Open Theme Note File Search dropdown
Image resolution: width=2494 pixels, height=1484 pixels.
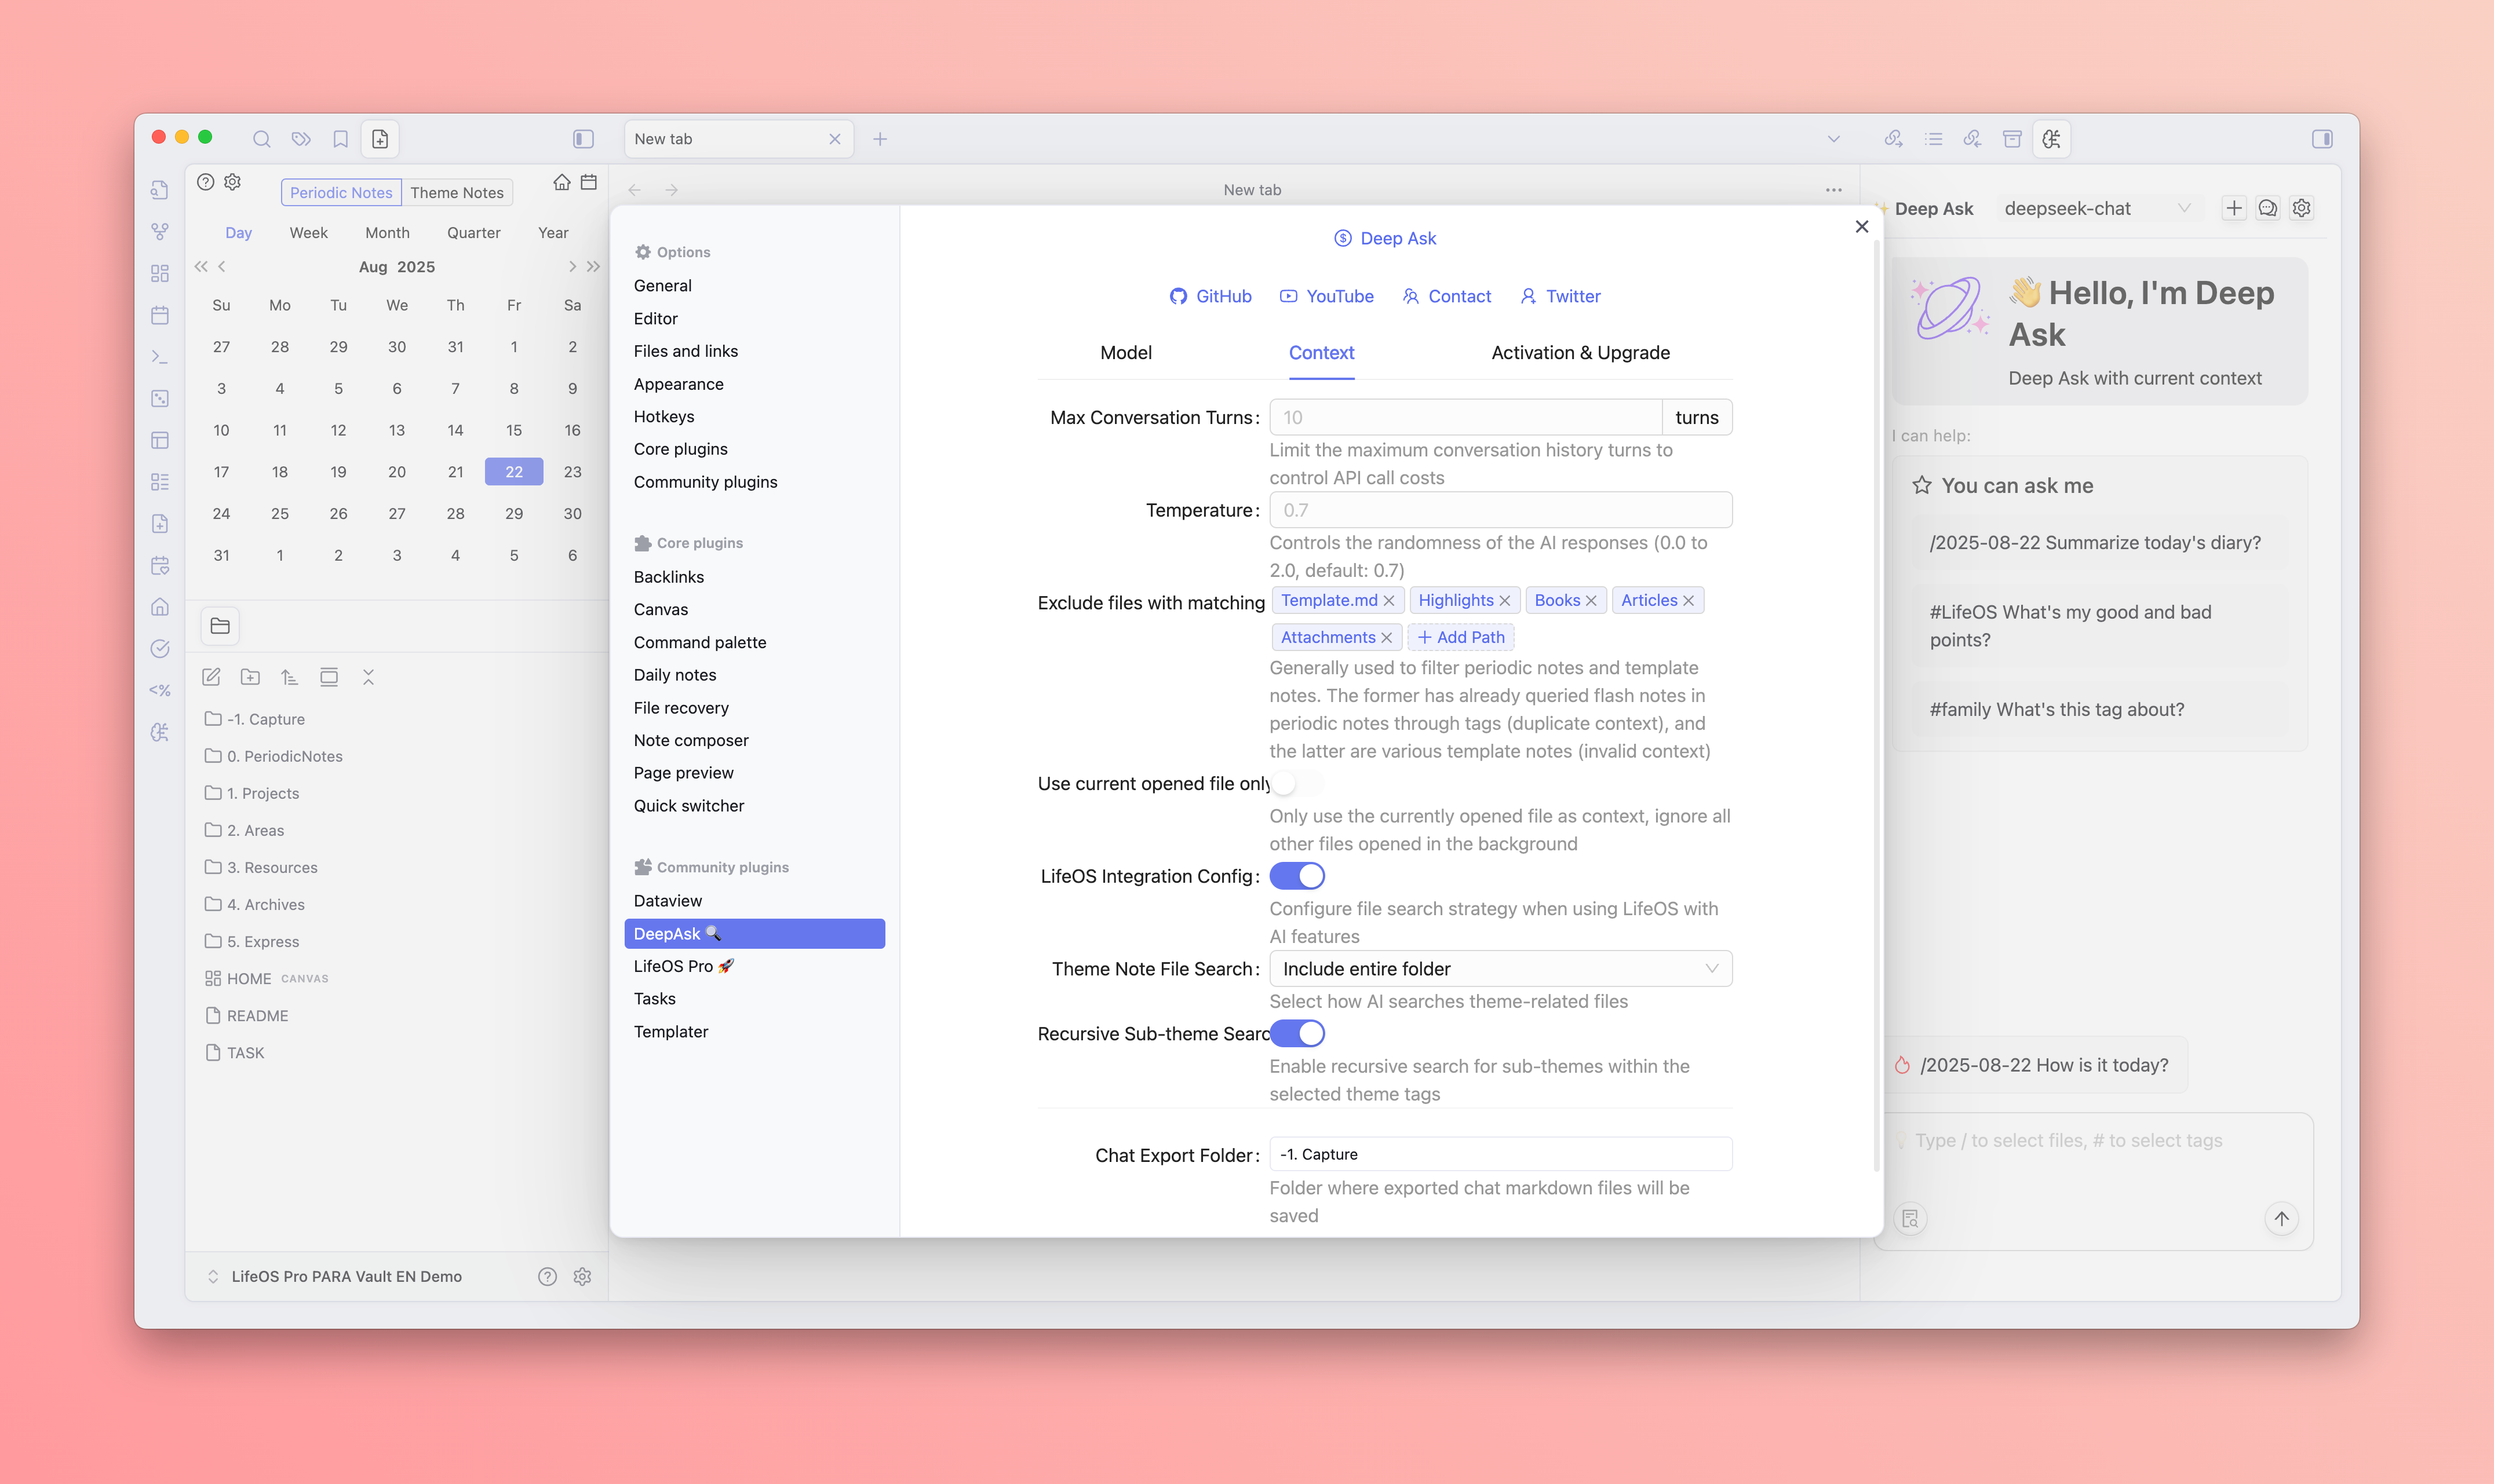pos(1500,968)
